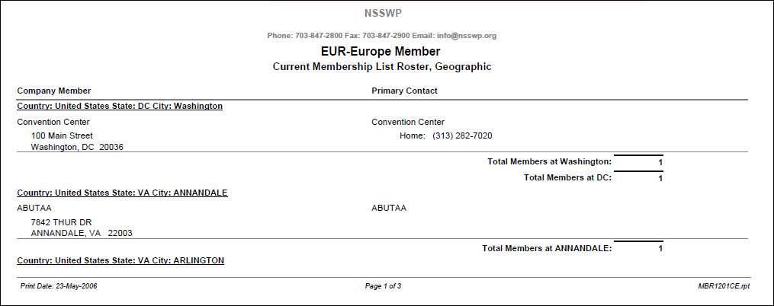Select the Total Members at ANNANDALE label

click(547, 248)
